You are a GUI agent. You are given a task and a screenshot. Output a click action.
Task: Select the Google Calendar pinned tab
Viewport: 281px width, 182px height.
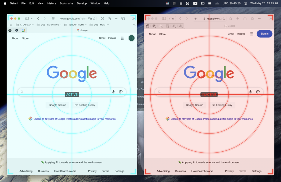click(x=23, y=30)
